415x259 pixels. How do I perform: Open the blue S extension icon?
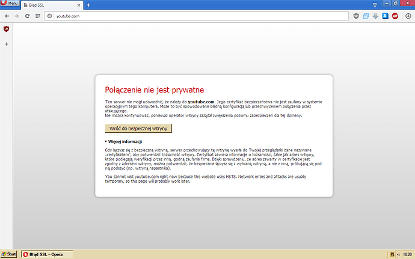pos(385,16)
